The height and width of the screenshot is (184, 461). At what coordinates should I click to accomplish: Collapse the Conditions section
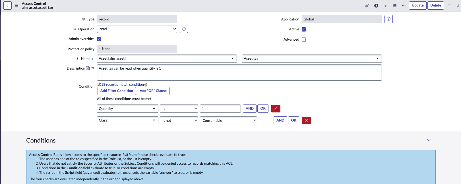coord(429,140)
